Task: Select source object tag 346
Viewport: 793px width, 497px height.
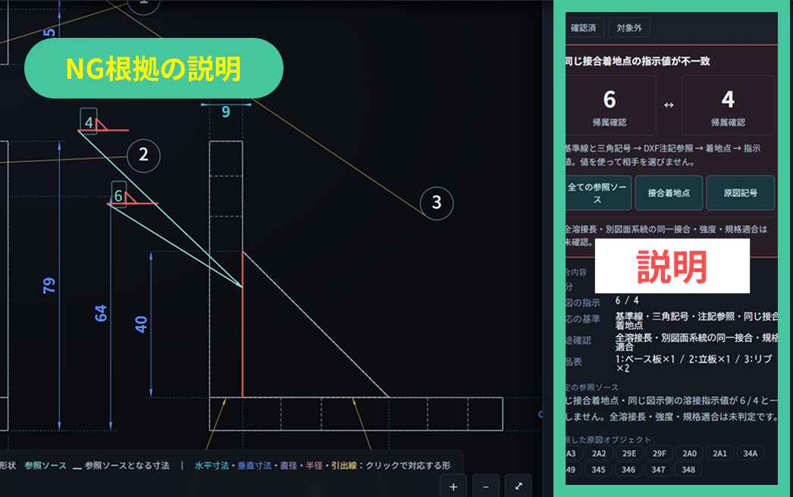Action: coord(628,470)
